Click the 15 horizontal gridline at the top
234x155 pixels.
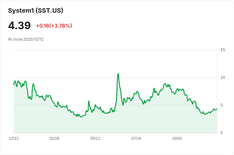pyautogui.click(x=115, y=50)
